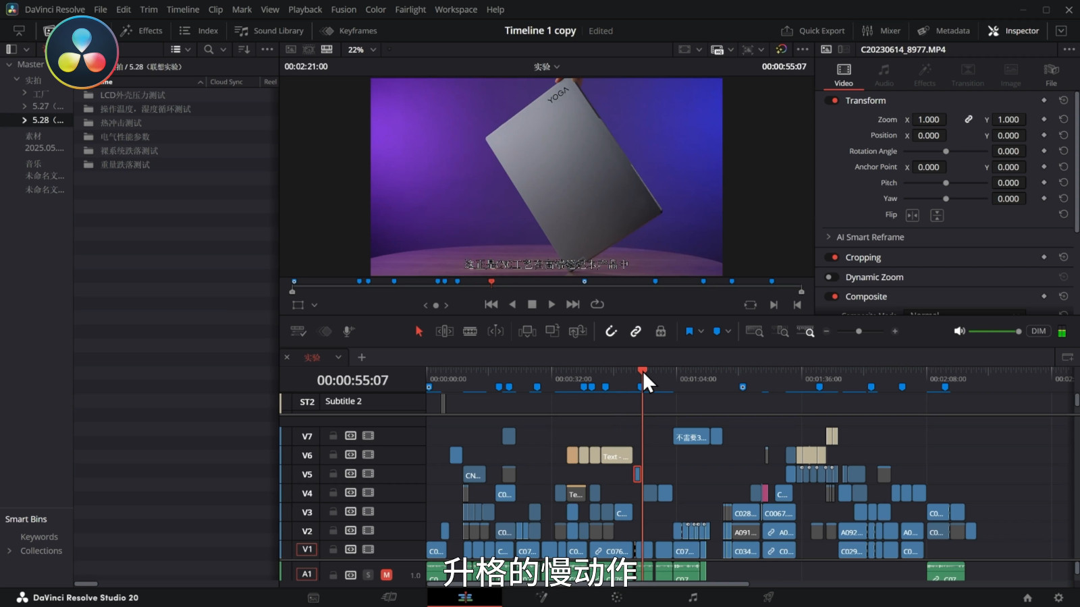1080x607 pixels.
Task: Toggle the DIM audio button
Action: (x=1038, y=331)
